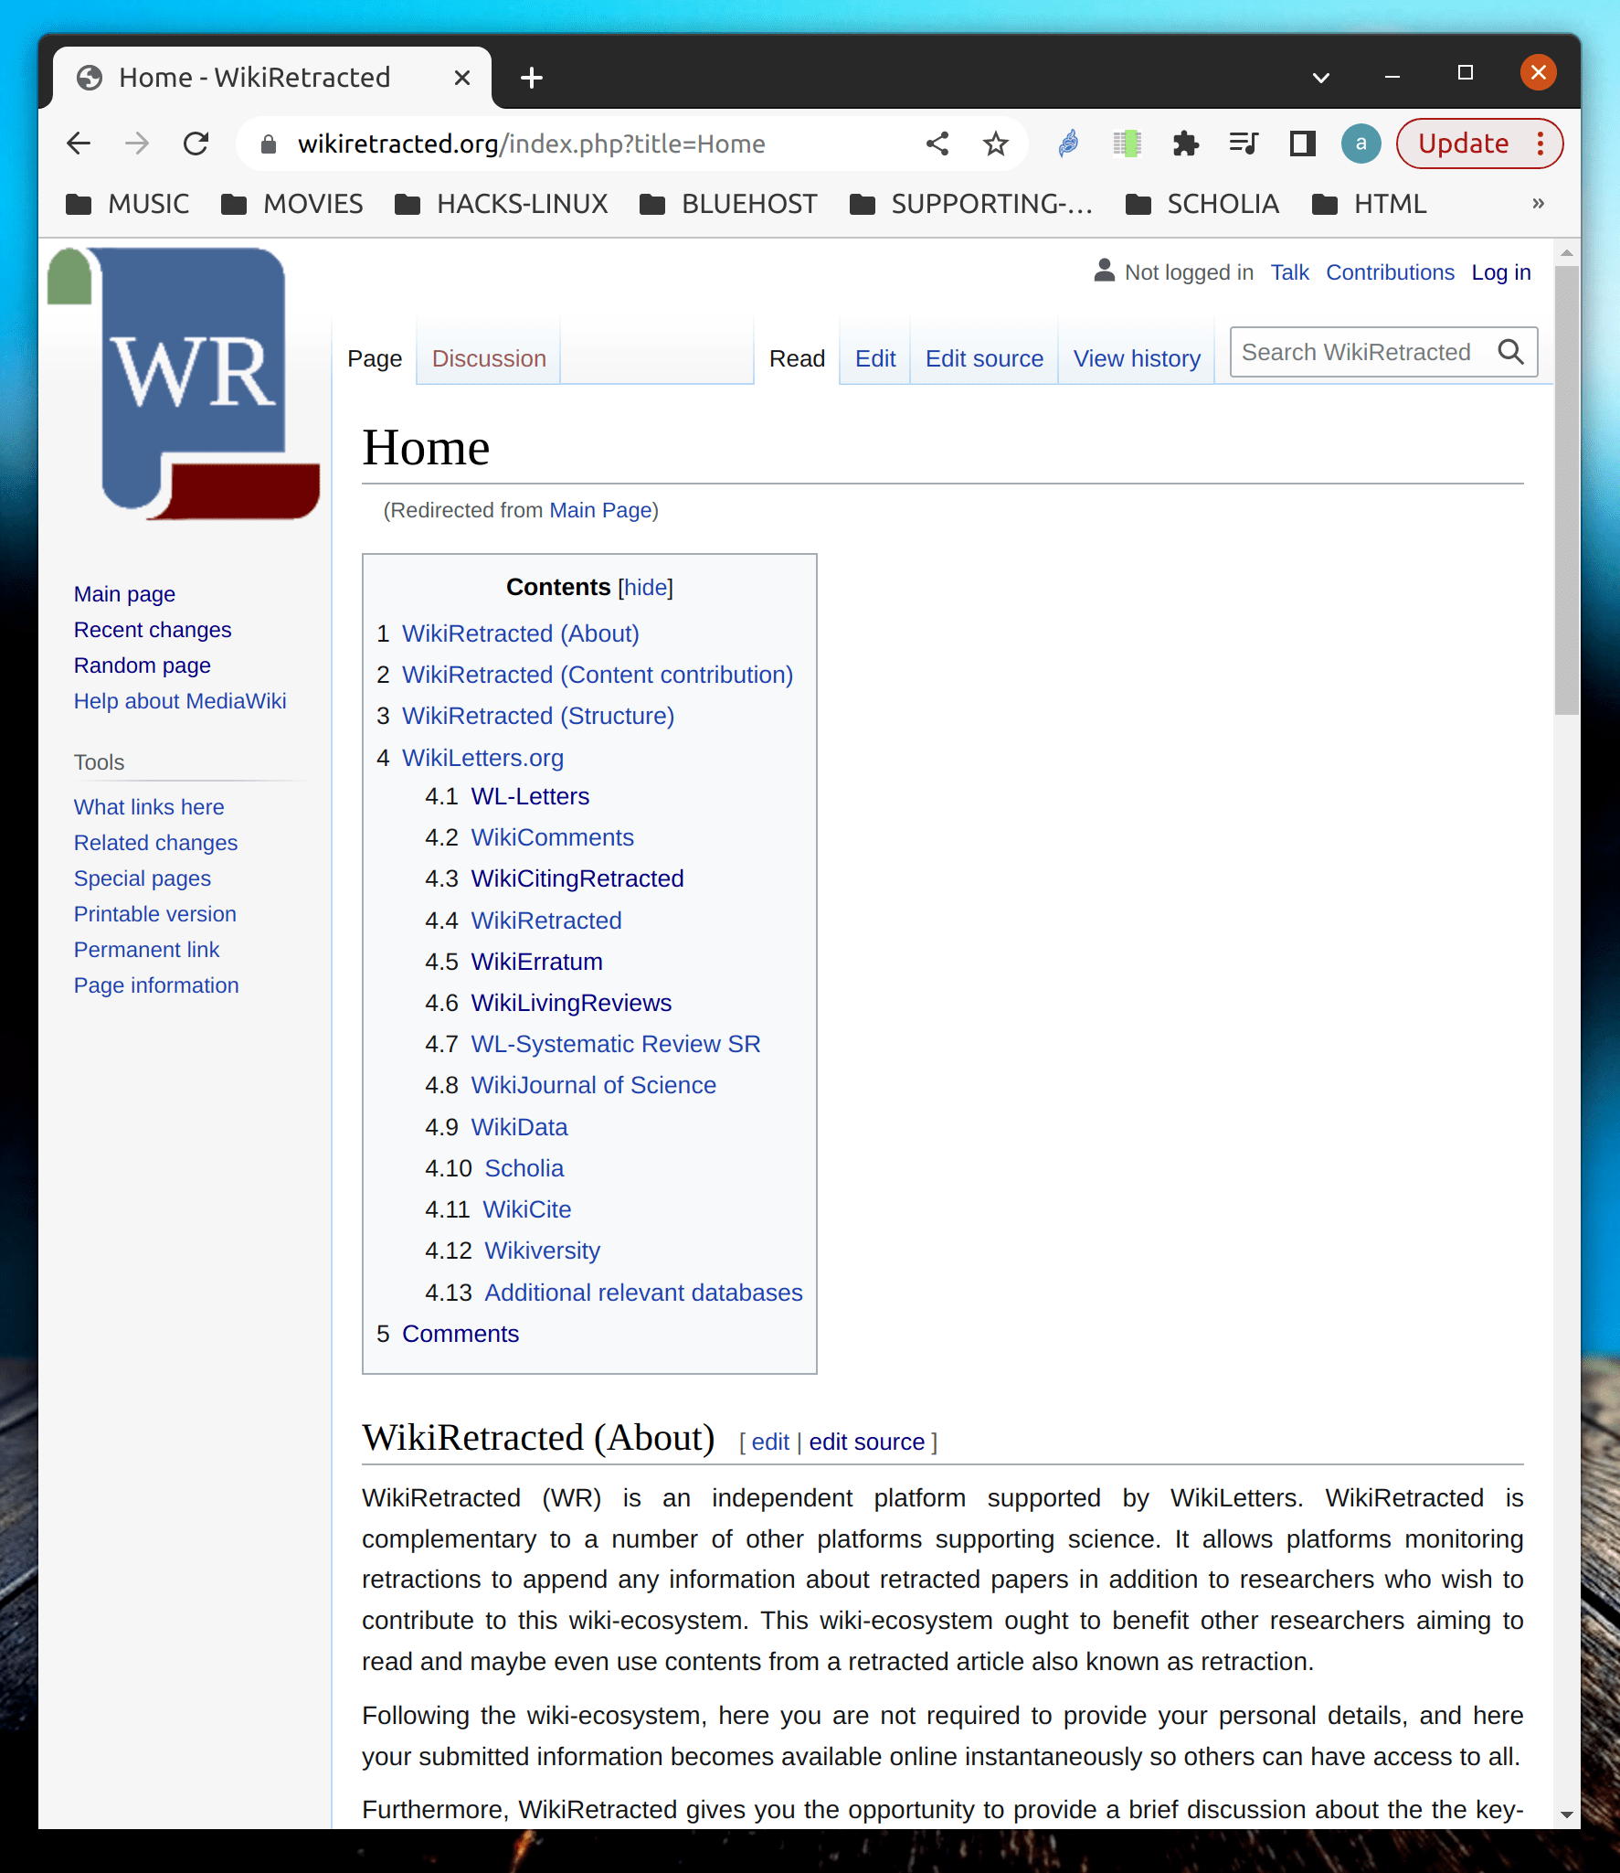Click the Main Page redirect link

pyautogui.click(x=600, y=510)
